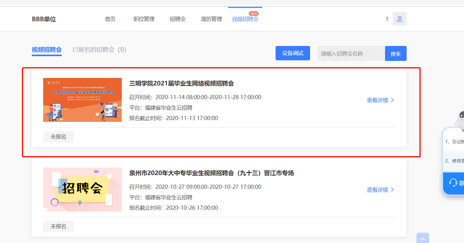Select 简历管理 in the top navigation
Viewport: 464px width, 243px height.
[x=211, y=19]
